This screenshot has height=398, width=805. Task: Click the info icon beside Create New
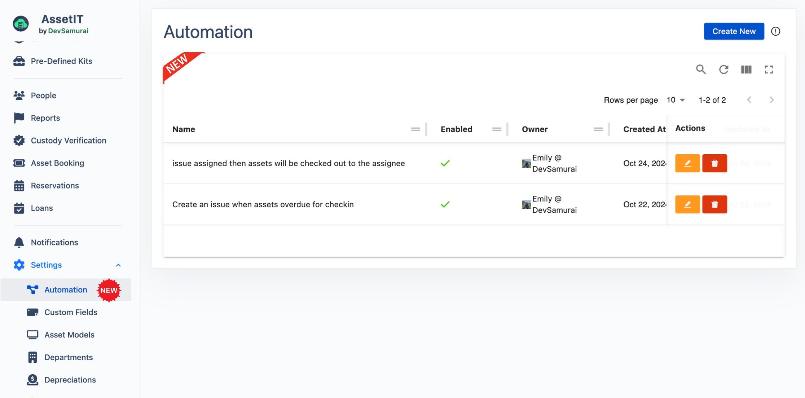coord(775,31)
